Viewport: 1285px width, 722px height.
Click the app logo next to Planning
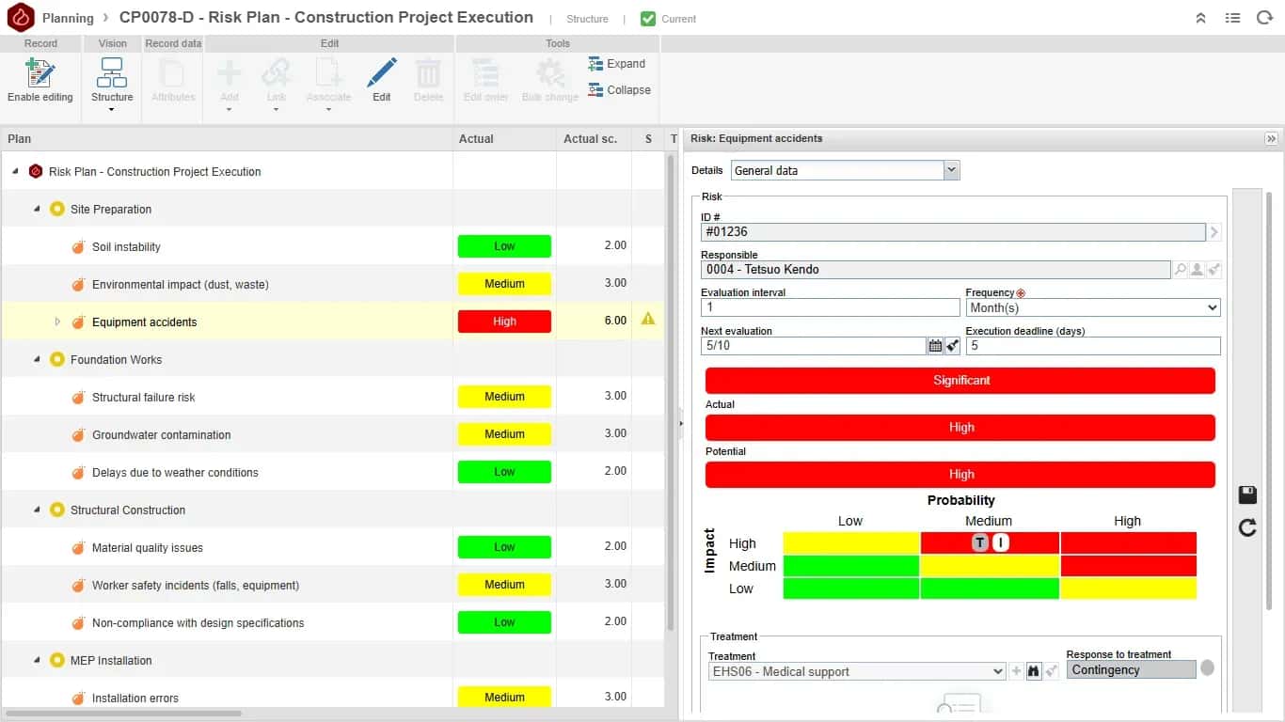21,17
